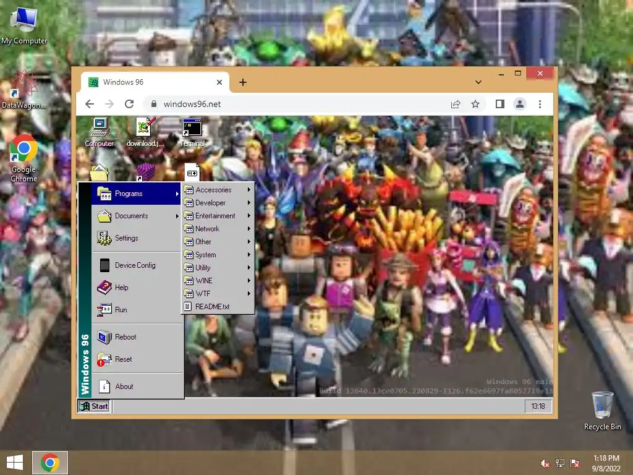633x475 pixels.
Task: Open Help in the Start menu
Action: point(137,287)
